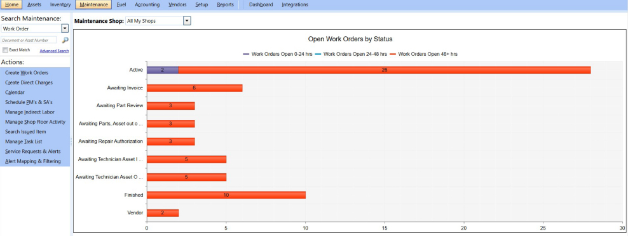628x236 pixels.
Task: Click the Awaiting Part Review axis label
Action: click(119, 105)
